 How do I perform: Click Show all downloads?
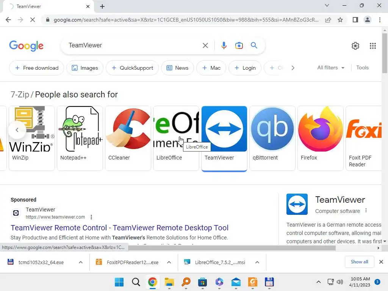pyautogui.click(x=359, y=262)
